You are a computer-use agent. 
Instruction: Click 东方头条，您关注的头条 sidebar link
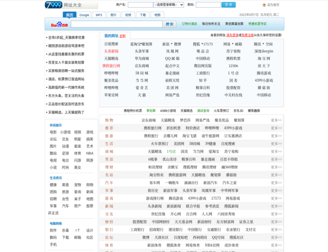[66, 96]
